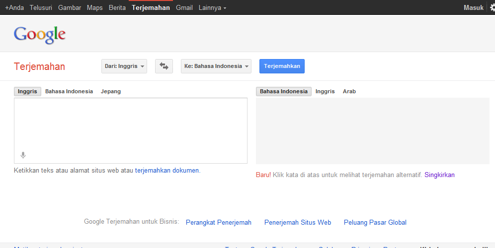Select Bahasa Indonesia target language tab

283,91
